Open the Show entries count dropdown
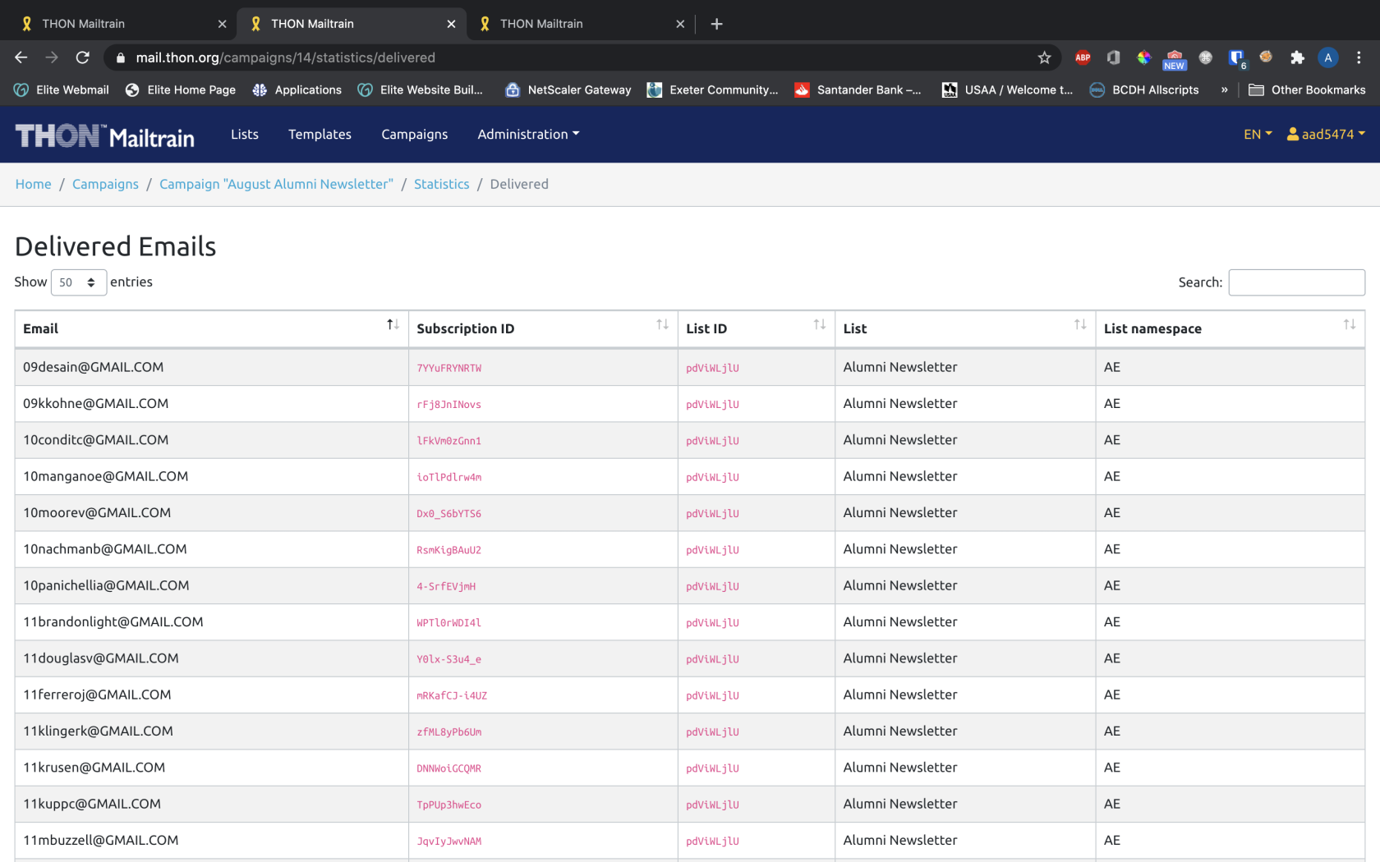Screen dimensions: 1380x862 tap(79, 282)
